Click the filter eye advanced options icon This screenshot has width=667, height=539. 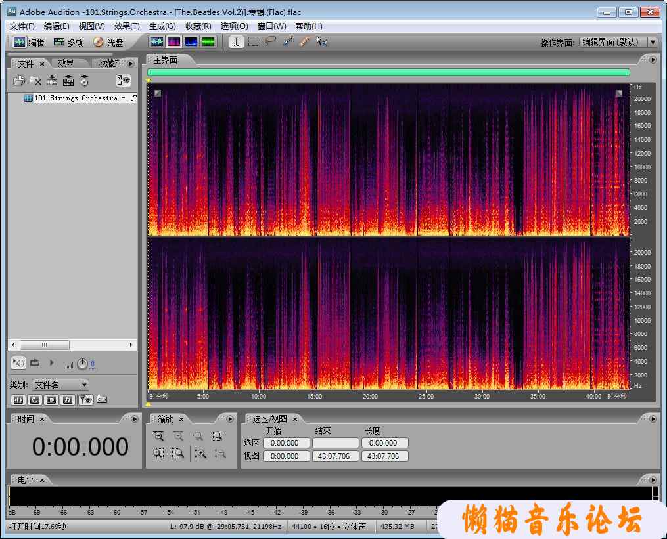(x=86, y=400)
